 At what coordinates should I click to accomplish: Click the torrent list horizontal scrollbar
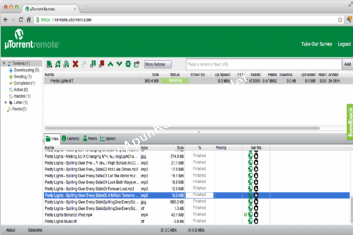tap(182, 128)
